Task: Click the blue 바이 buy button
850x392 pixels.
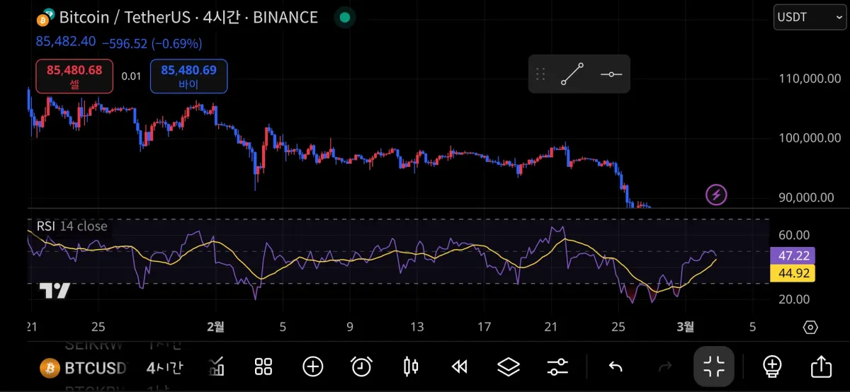Action: (x=188, y=76)
